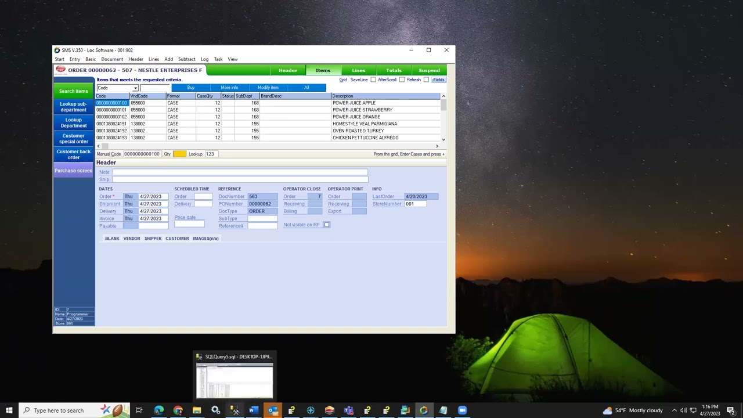The image size is (743, 418).
Task: Open Customer back order
Action: pos(74,154)
